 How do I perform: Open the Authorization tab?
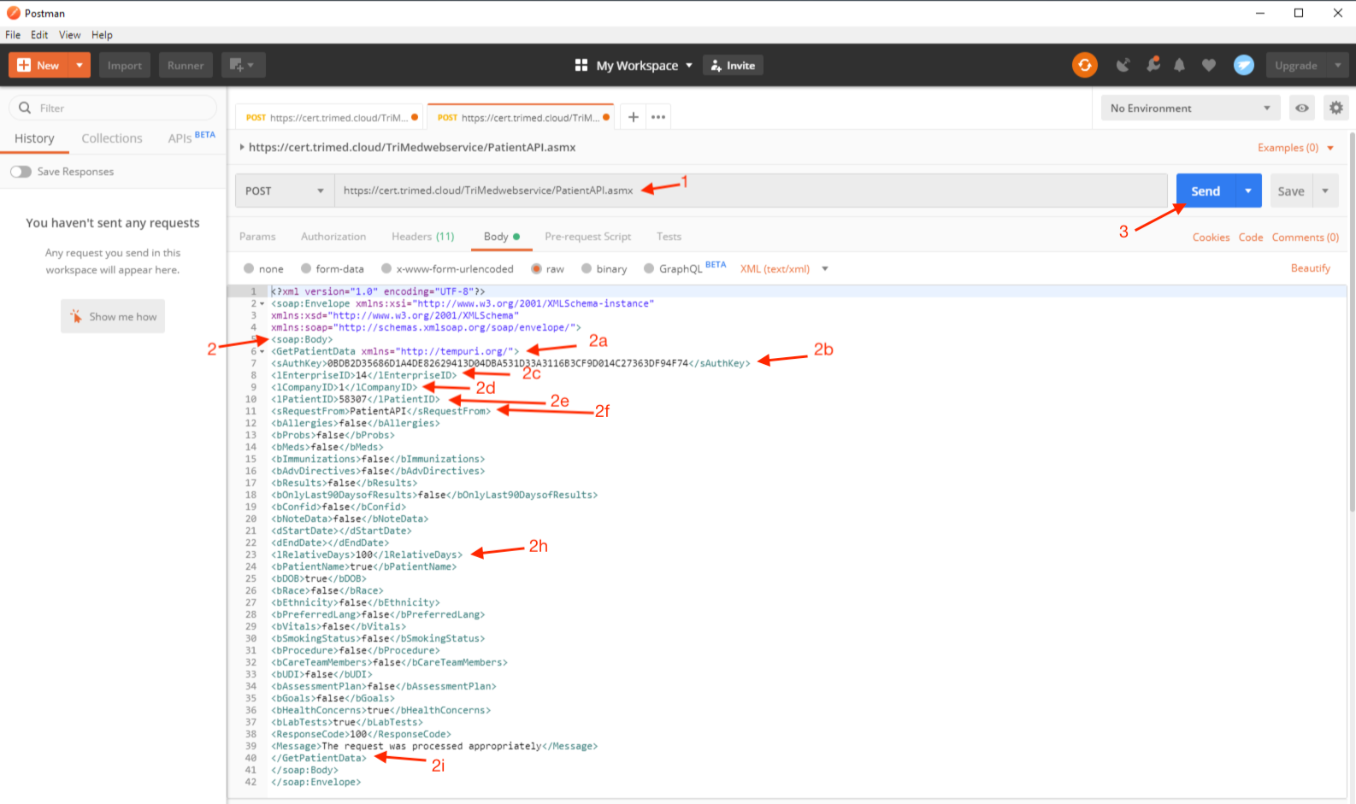[x=333, y=237]
